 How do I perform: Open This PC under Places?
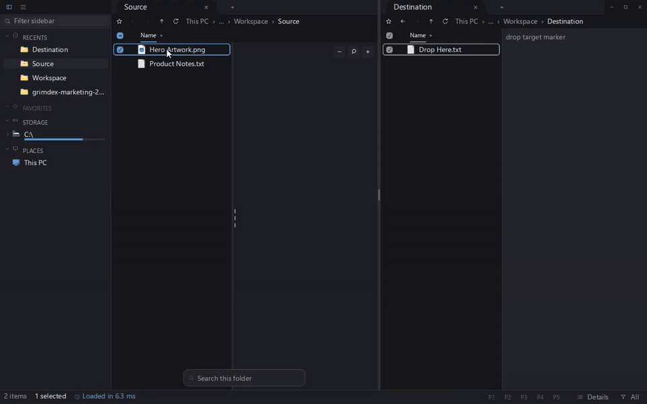click(x=35, y=162)
